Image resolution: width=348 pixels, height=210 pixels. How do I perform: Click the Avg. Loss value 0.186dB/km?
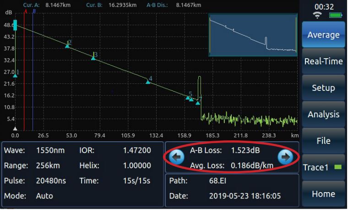[252, 166]
